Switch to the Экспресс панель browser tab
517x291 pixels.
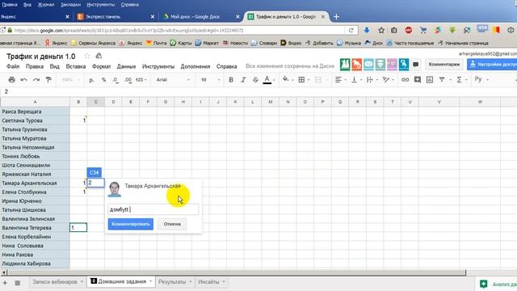pos(116,16)
